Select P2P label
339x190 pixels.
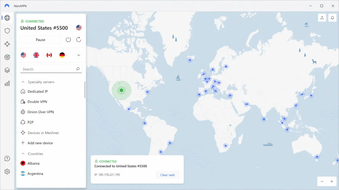tap(31, 122)
